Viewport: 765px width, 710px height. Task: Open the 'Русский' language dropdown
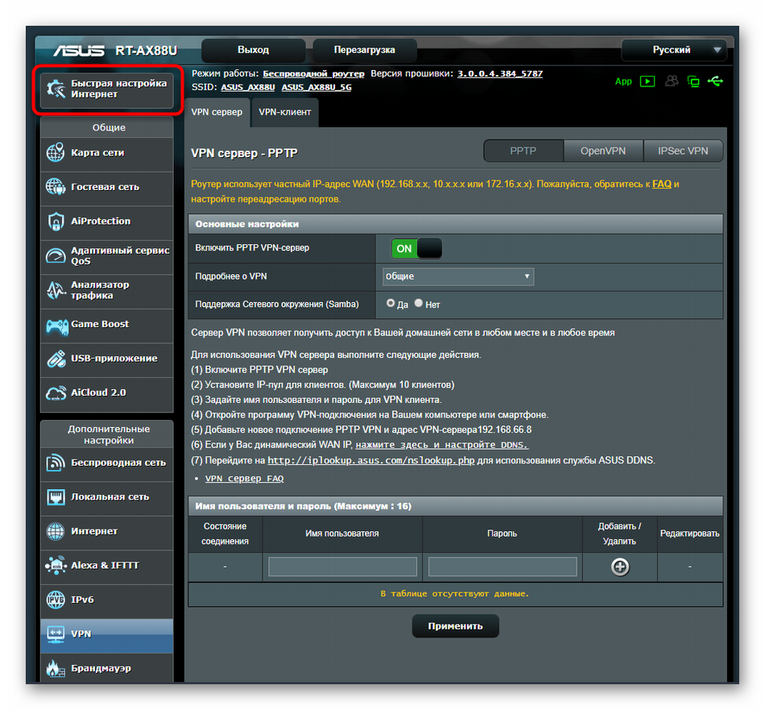click(674, 50)
